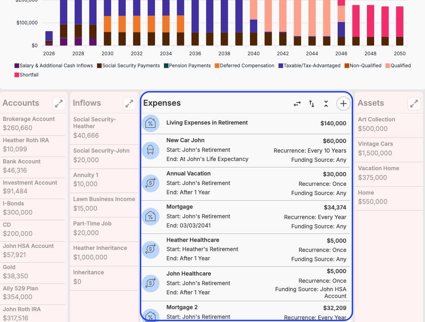Add a new expense with plus button
The height and width of the screenshot is (322, 425).
pos(343,104)
